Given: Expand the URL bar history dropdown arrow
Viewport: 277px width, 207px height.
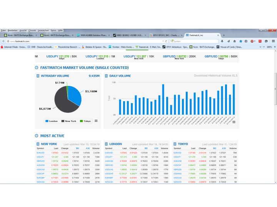Looking at the screenshot, I should pyautogui.click(x=162, y=41).
